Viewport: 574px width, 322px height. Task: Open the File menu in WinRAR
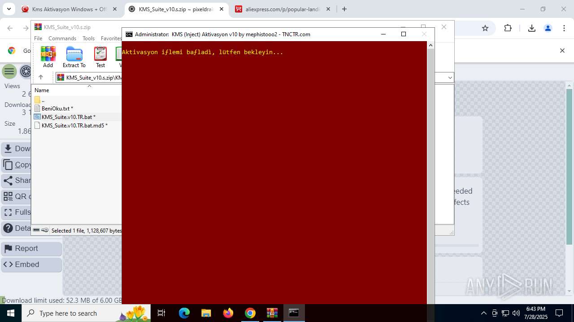[38, 38]
